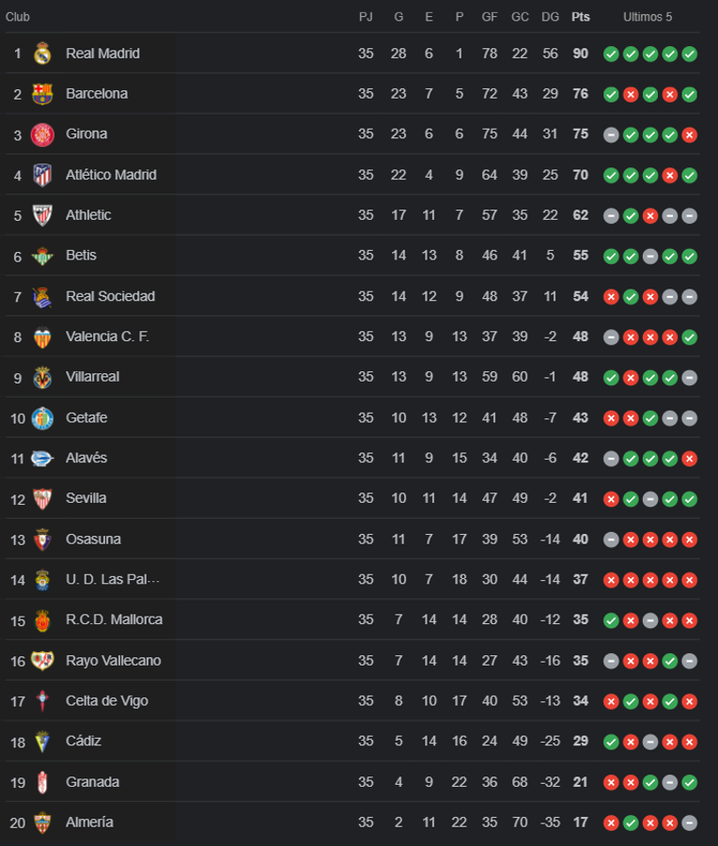Image resolution: width=718 pixels, height=846 pixels.
Task: Open the Real Sociedad team name link
Action: click(109, 296)
